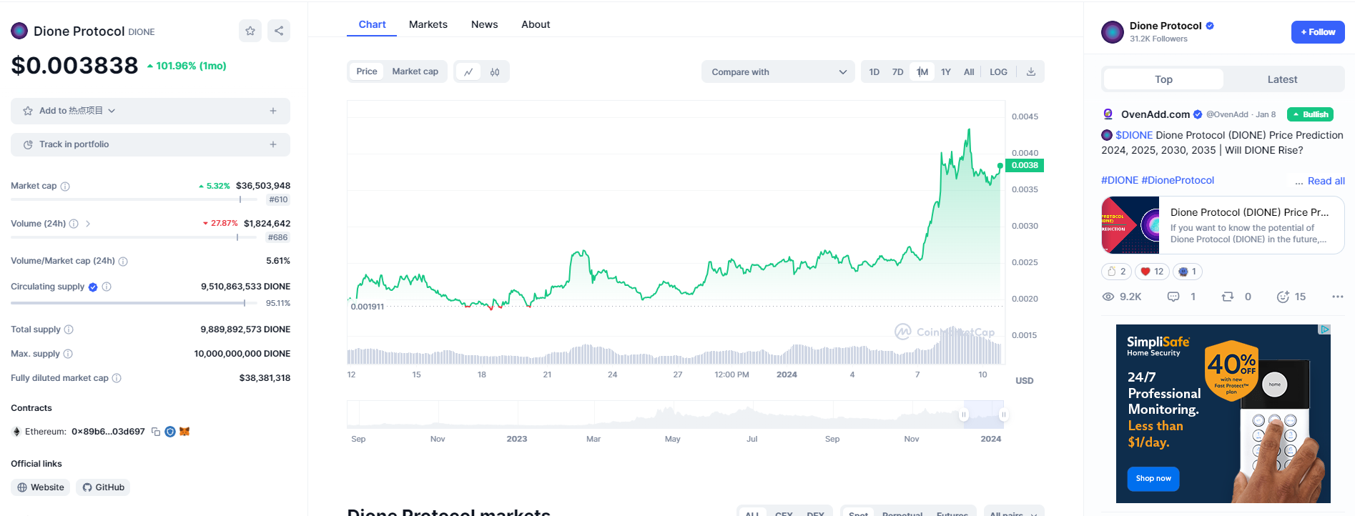Image resolution: width=1355 pixels, height=516 pixels.
Task: Open Volume (24h) info icon
Action: coord(74,224)
